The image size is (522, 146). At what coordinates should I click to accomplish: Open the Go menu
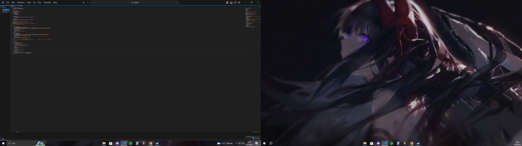click(35, 2)
